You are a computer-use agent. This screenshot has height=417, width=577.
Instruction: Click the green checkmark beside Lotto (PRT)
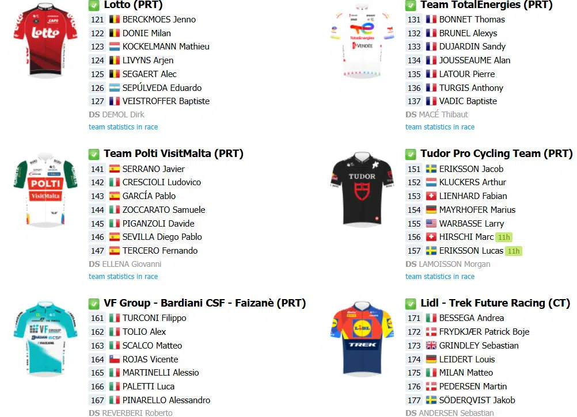[94, 5]
